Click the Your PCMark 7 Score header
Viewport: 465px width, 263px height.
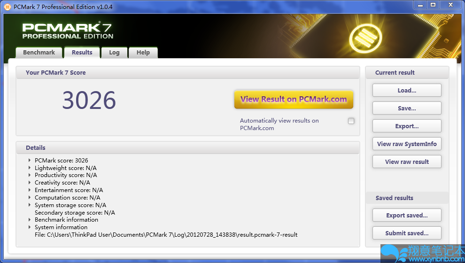tap(56, 73)
